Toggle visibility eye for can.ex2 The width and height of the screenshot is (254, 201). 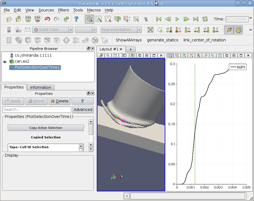click(5, 62)
